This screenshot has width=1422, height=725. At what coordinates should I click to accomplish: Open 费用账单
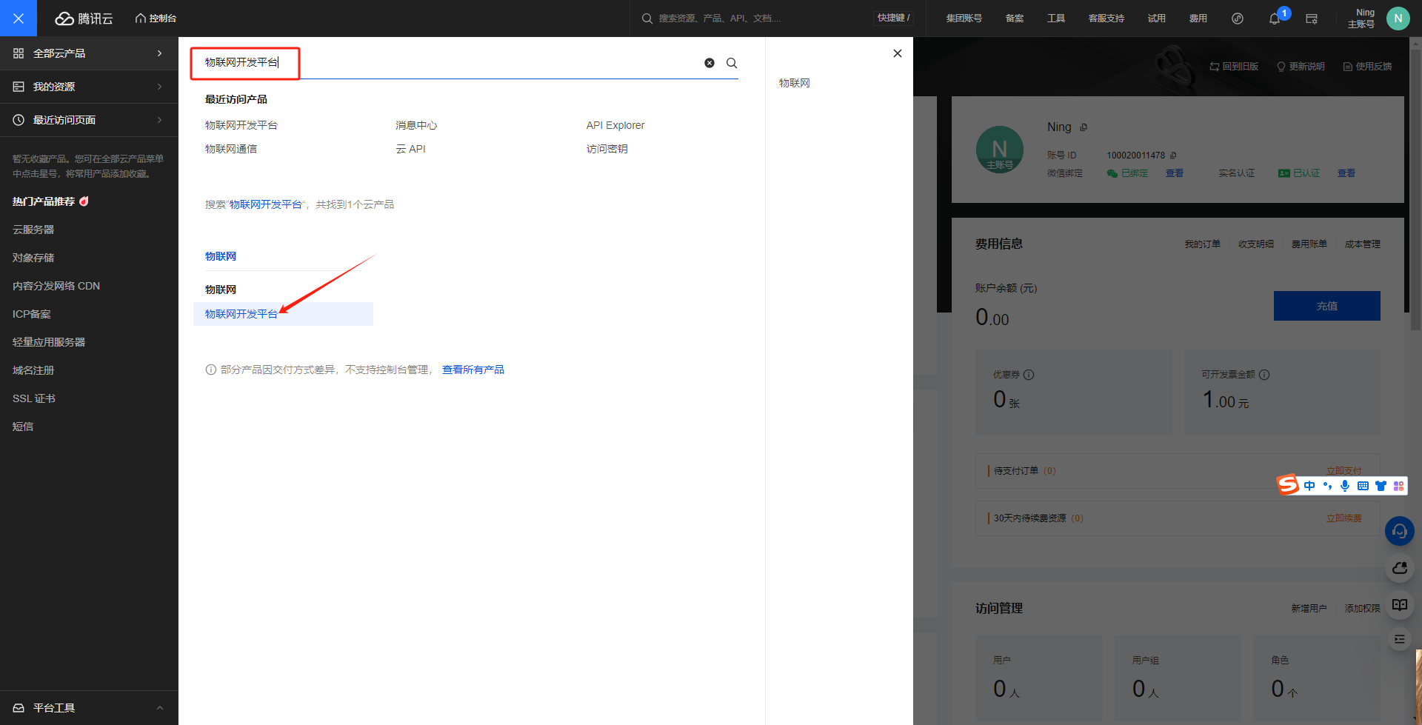point(1309,244)
